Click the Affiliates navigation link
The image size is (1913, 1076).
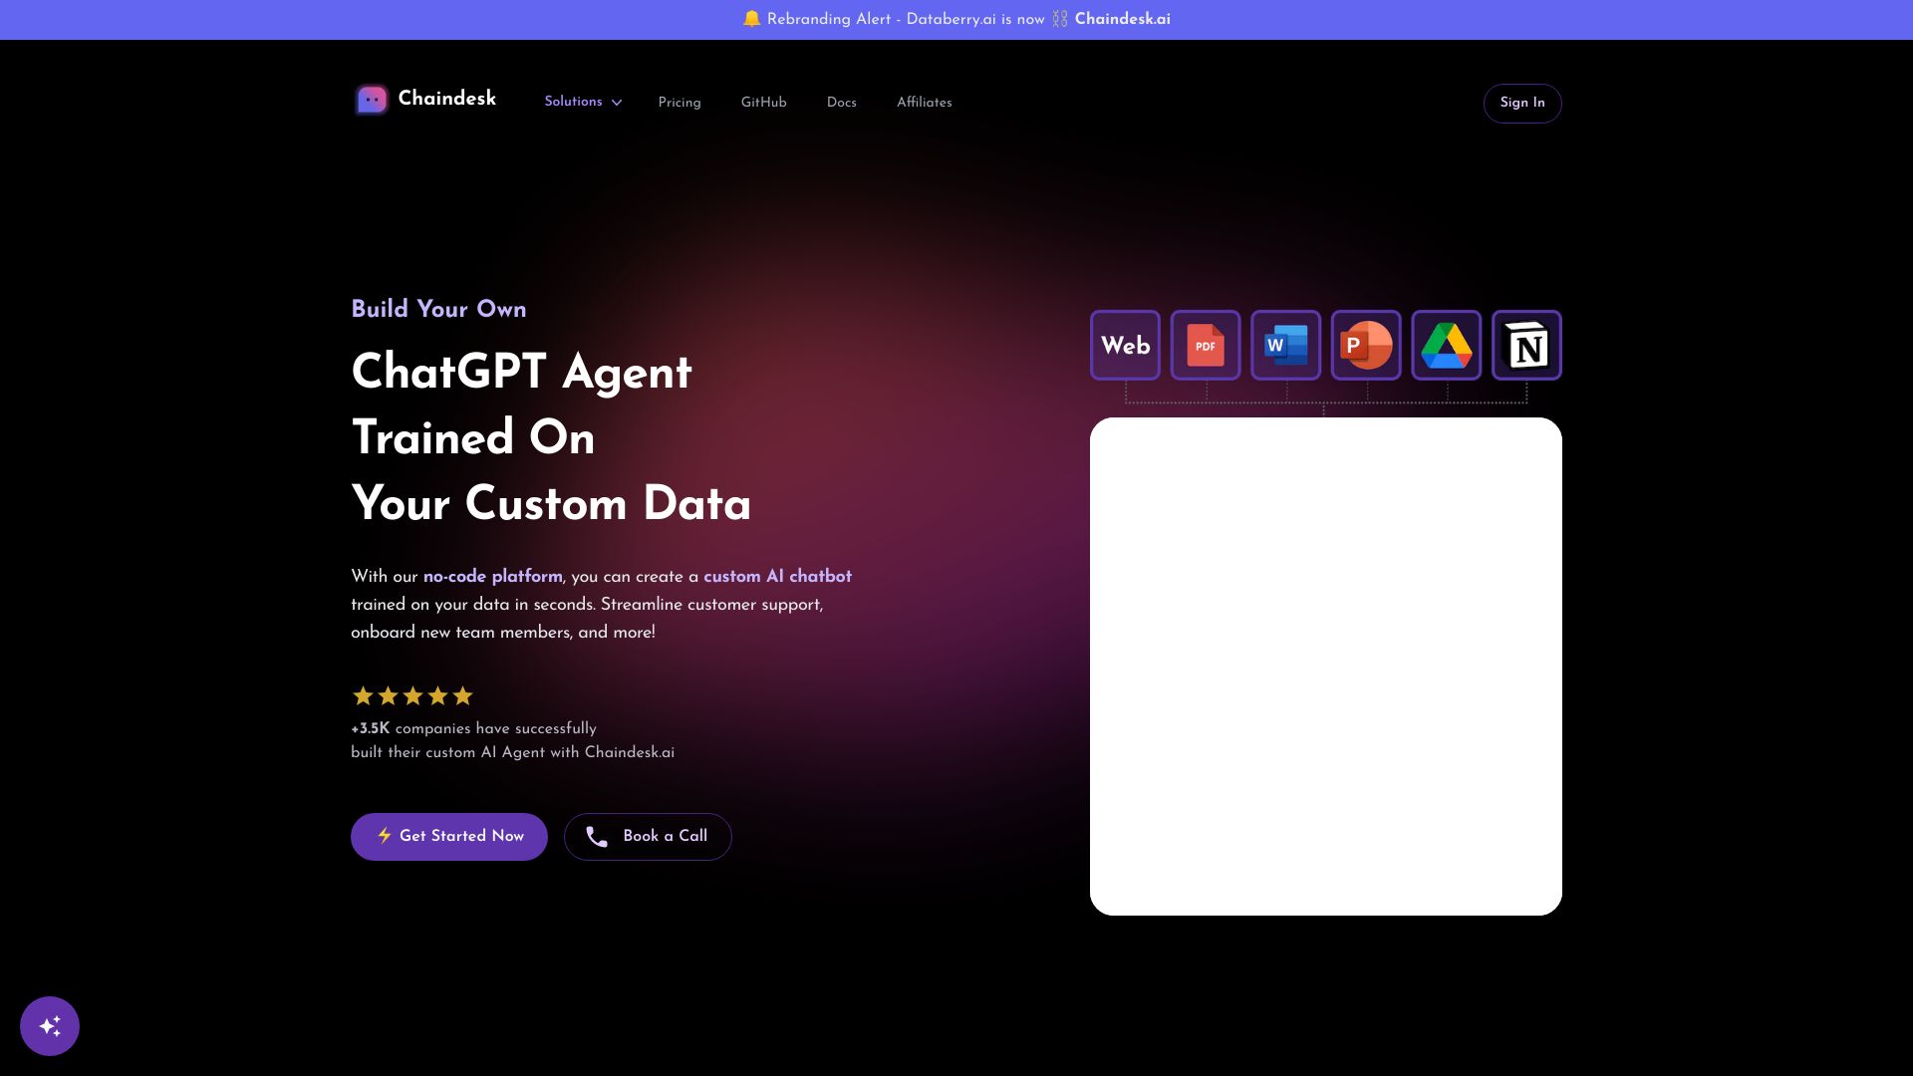click(924, 103)
